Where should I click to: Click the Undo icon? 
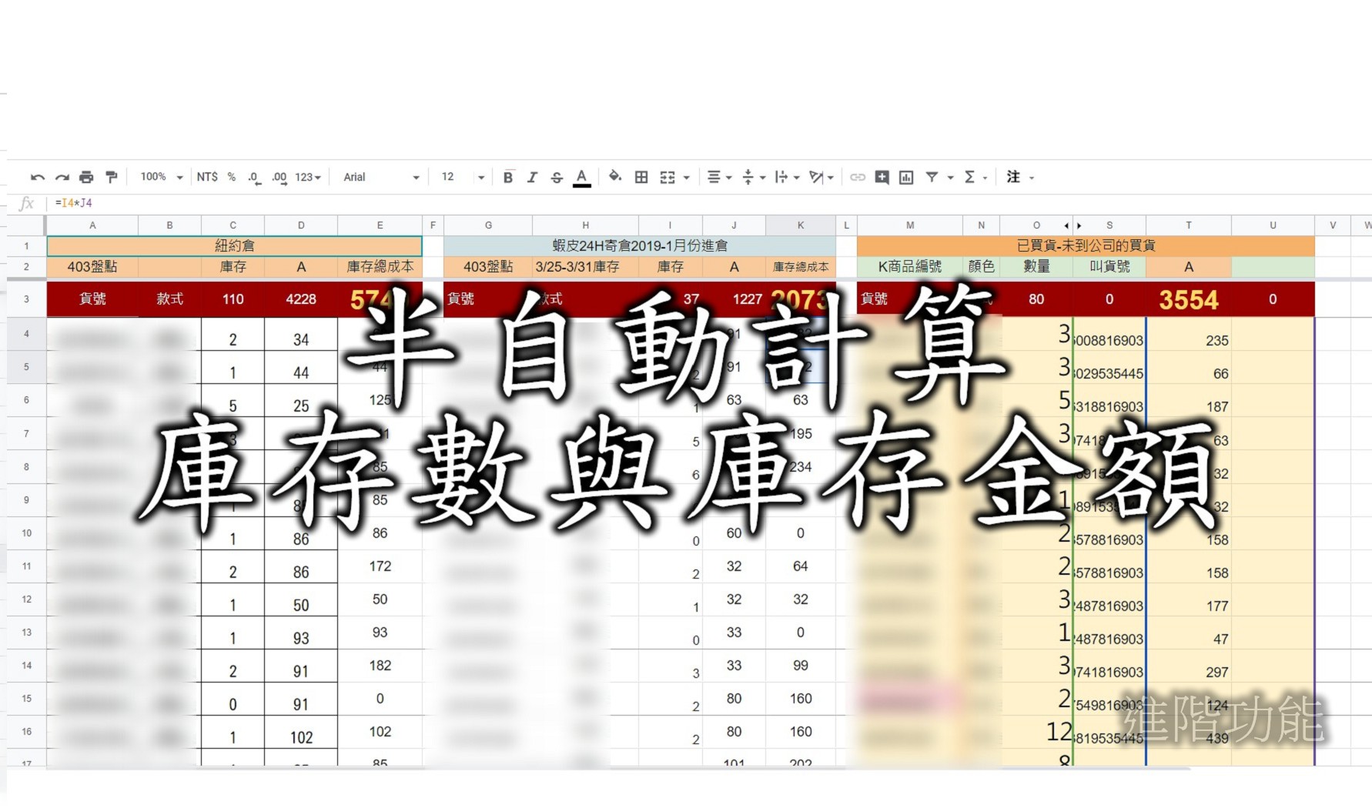pyautogui.click(x=37, y=177)
